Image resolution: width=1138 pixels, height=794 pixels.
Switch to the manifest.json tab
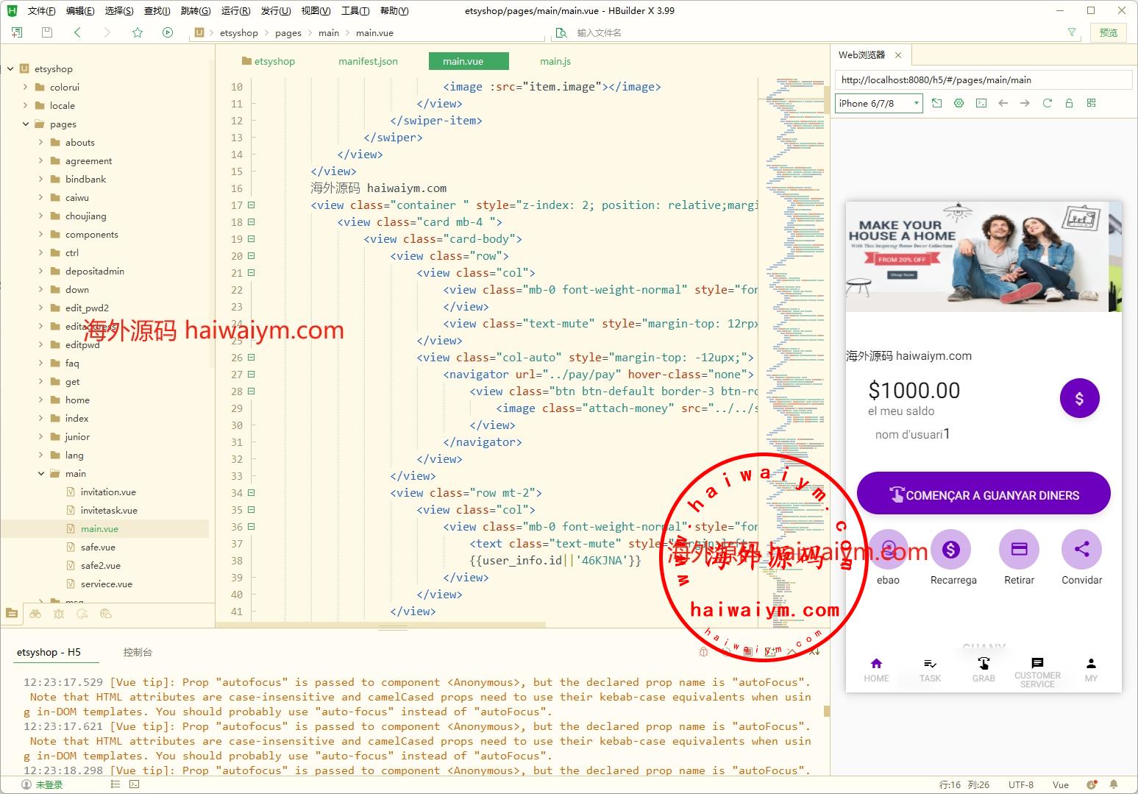tap(368, 61)
